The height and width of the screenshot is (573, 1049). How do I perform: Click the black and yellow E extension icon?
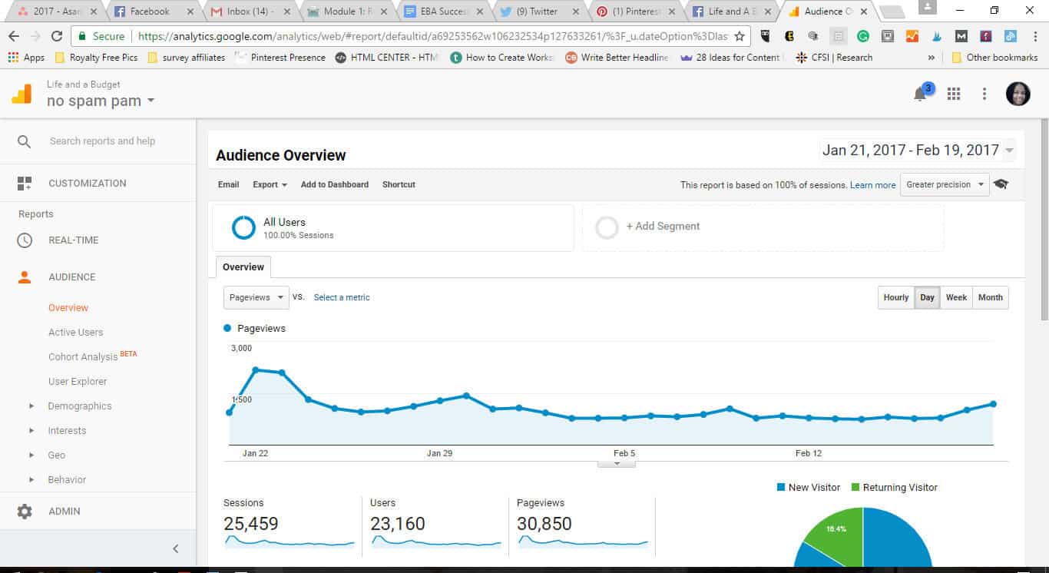coord(789,36)
